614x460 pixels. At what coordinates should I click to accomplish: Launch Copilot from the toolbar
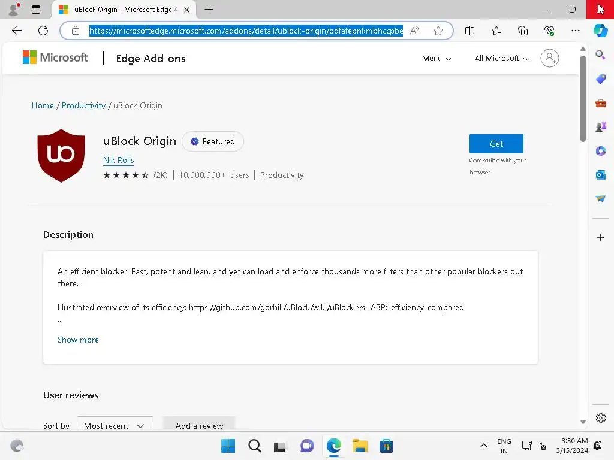coord(600,31)
